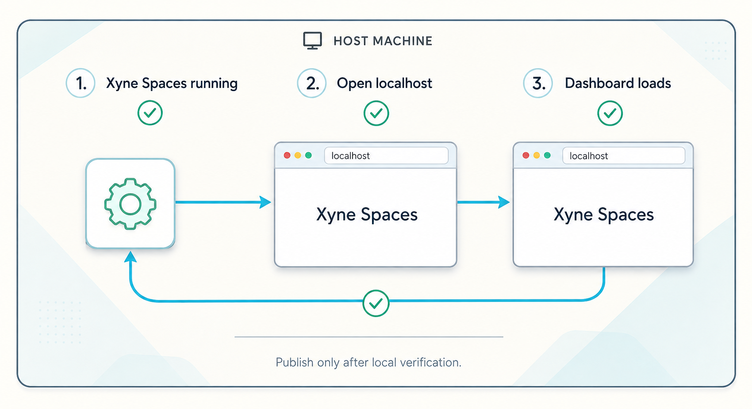The height and width of the screenshot is (409, 752).
Task: Click the Dashboard loads label
Action: click(x=618, y=83)
